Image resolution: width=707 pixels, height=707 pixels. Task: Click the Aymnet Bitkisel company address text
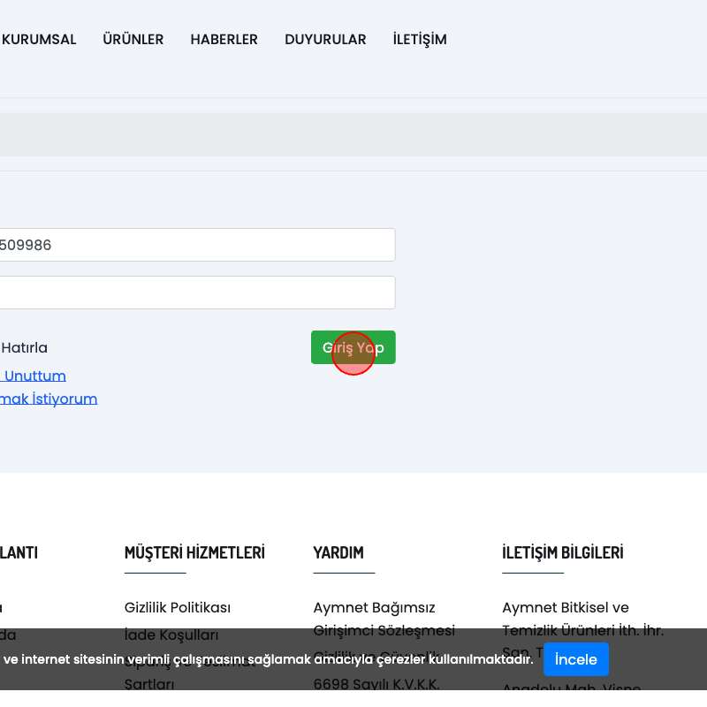[x=582, y=619]
